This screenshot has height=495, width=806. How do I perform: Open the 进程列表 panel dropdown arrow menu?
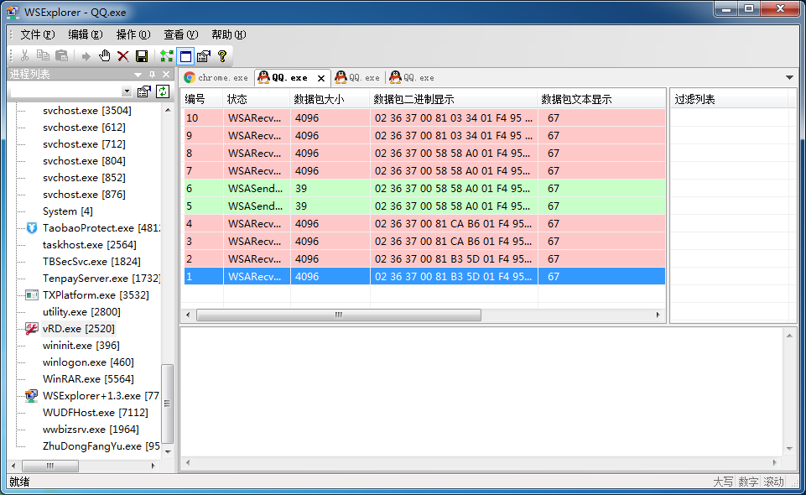[138, 75]
